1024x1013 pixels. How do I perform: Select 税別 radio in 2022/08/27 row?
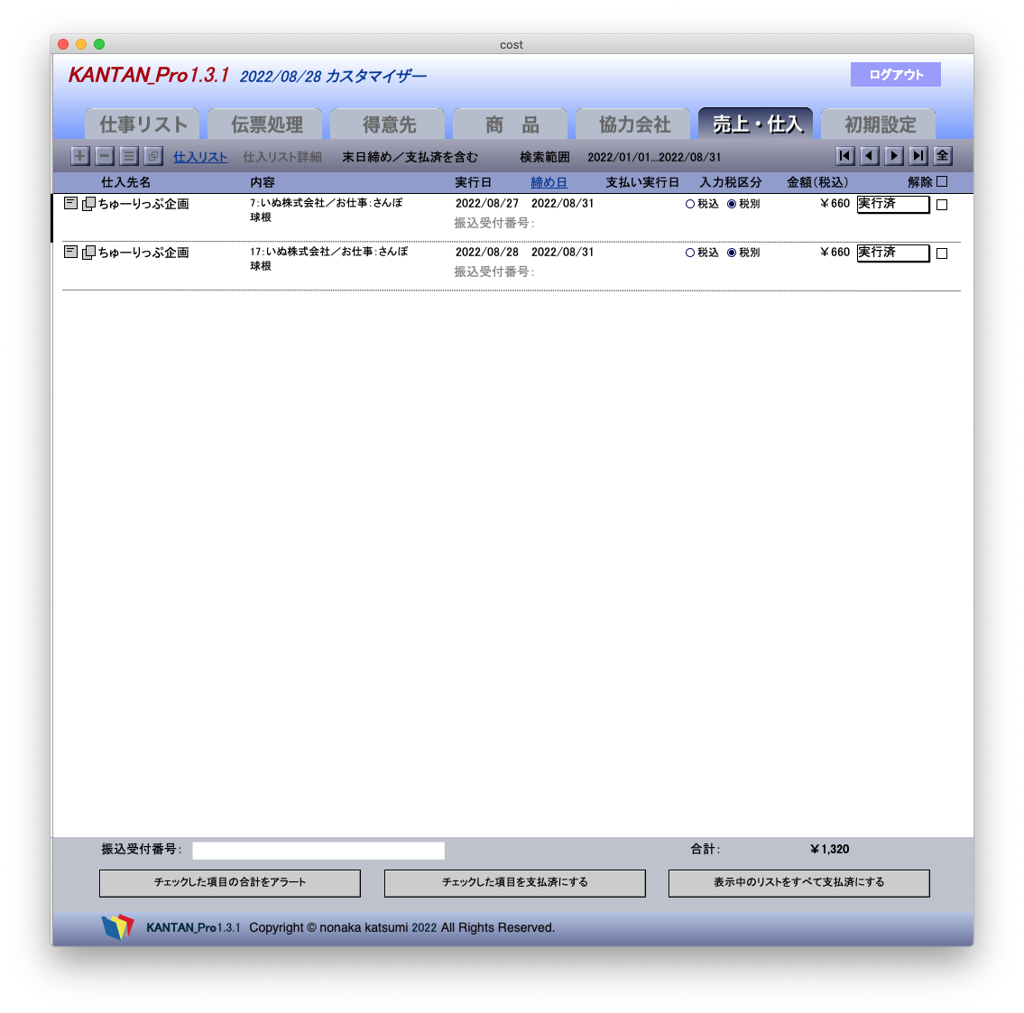click(x=732, y=204)
